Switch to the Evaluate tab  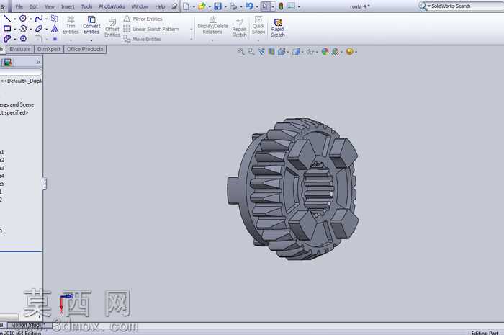pyautogui.click(x=20, y=49)
